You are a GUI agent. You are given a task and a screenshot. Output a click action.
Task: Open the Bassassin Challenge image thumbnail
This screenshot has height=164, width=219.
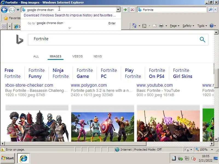[37, 126]
